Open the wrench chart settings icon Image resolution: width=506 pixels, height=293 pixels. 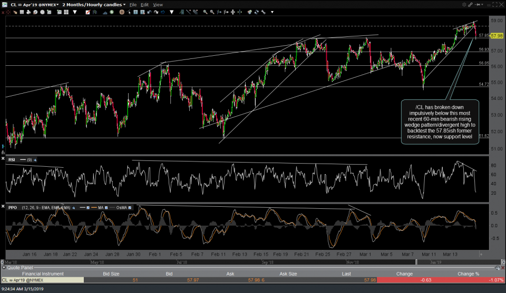[x=264, y=12]
